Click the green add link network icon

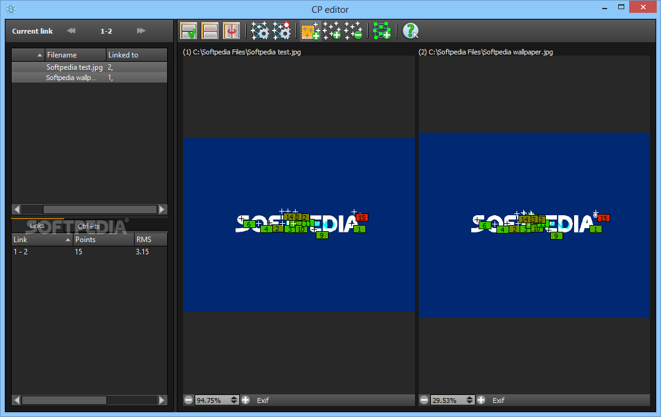coord(382,31)
